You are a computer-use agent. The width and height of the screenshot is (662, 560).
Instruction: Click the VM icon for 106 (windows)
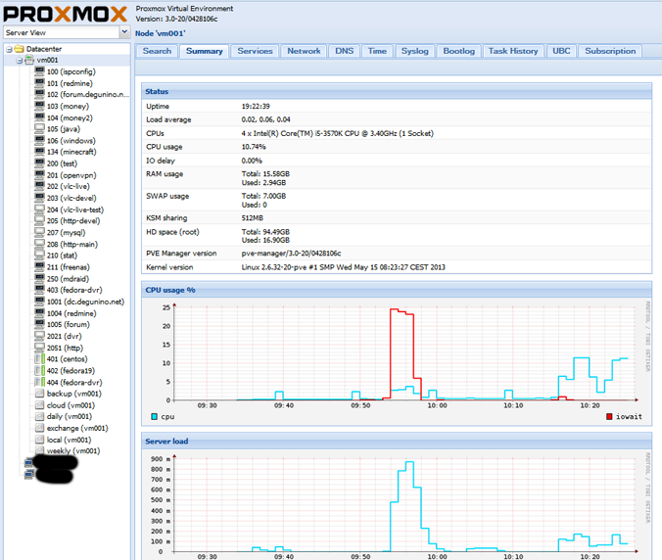(40, 140)
